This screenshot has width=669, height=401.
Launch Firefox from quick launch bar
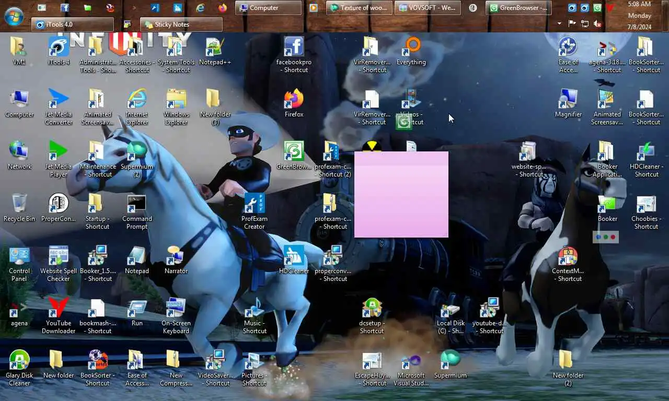pyautogui.click(x=223, y=8)
